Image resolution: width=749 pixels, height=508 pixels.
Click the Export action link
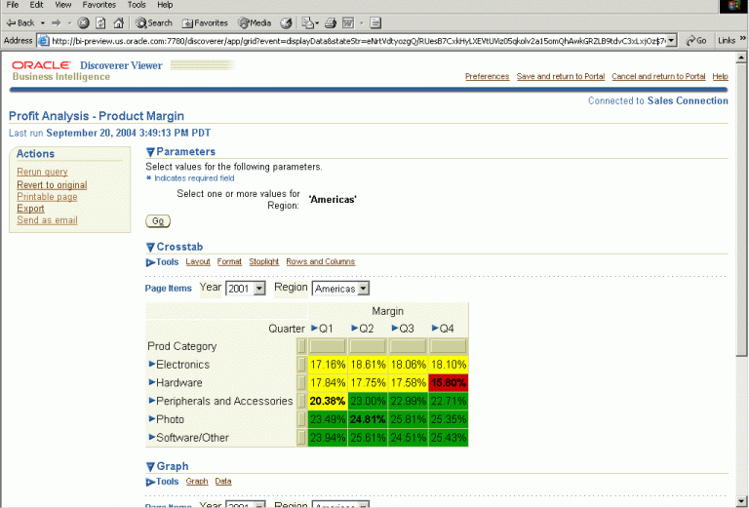coord(30,209)
